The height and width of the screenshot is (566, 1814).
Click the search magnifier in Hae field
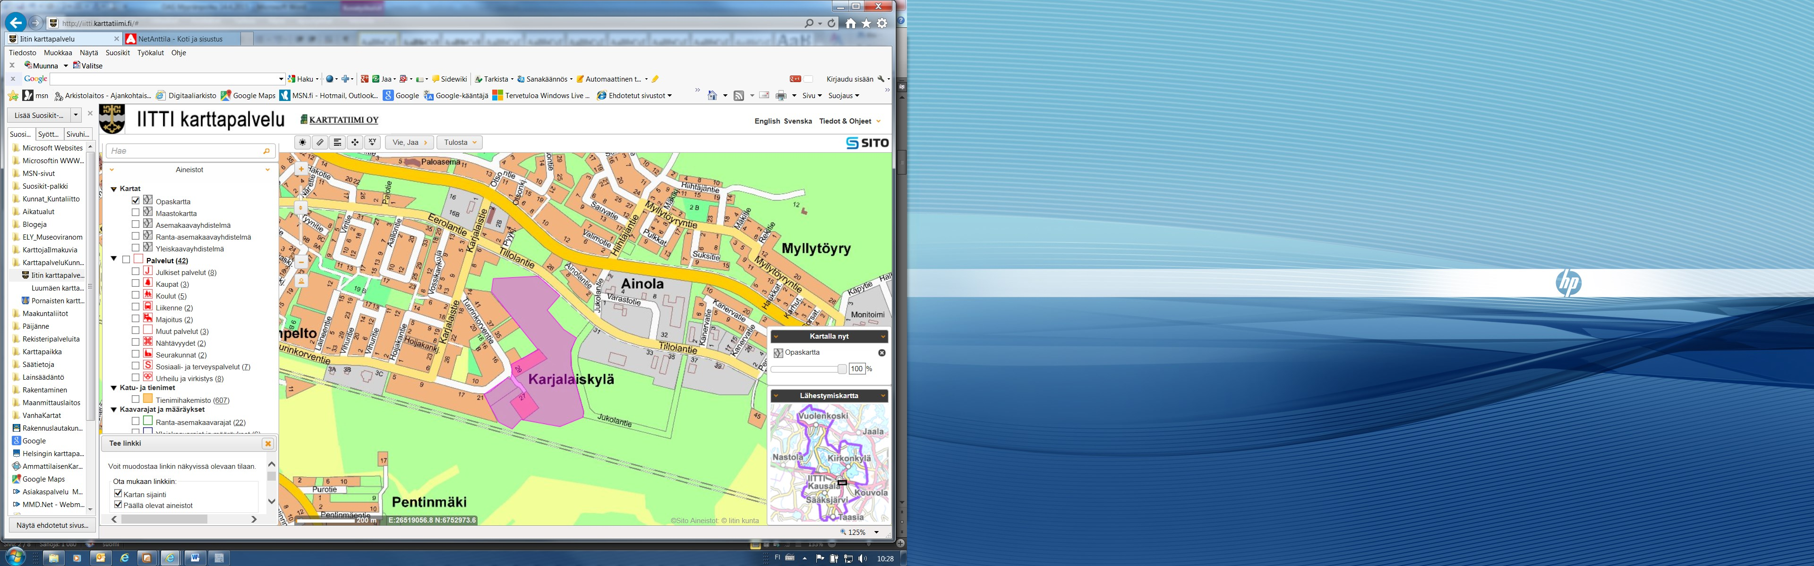point(266,151)
